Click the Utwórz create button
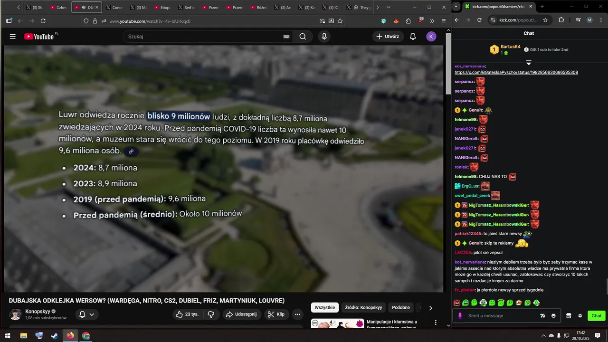Image resolution: width=608 pixels, height=342 pixels. coord(388,37)
